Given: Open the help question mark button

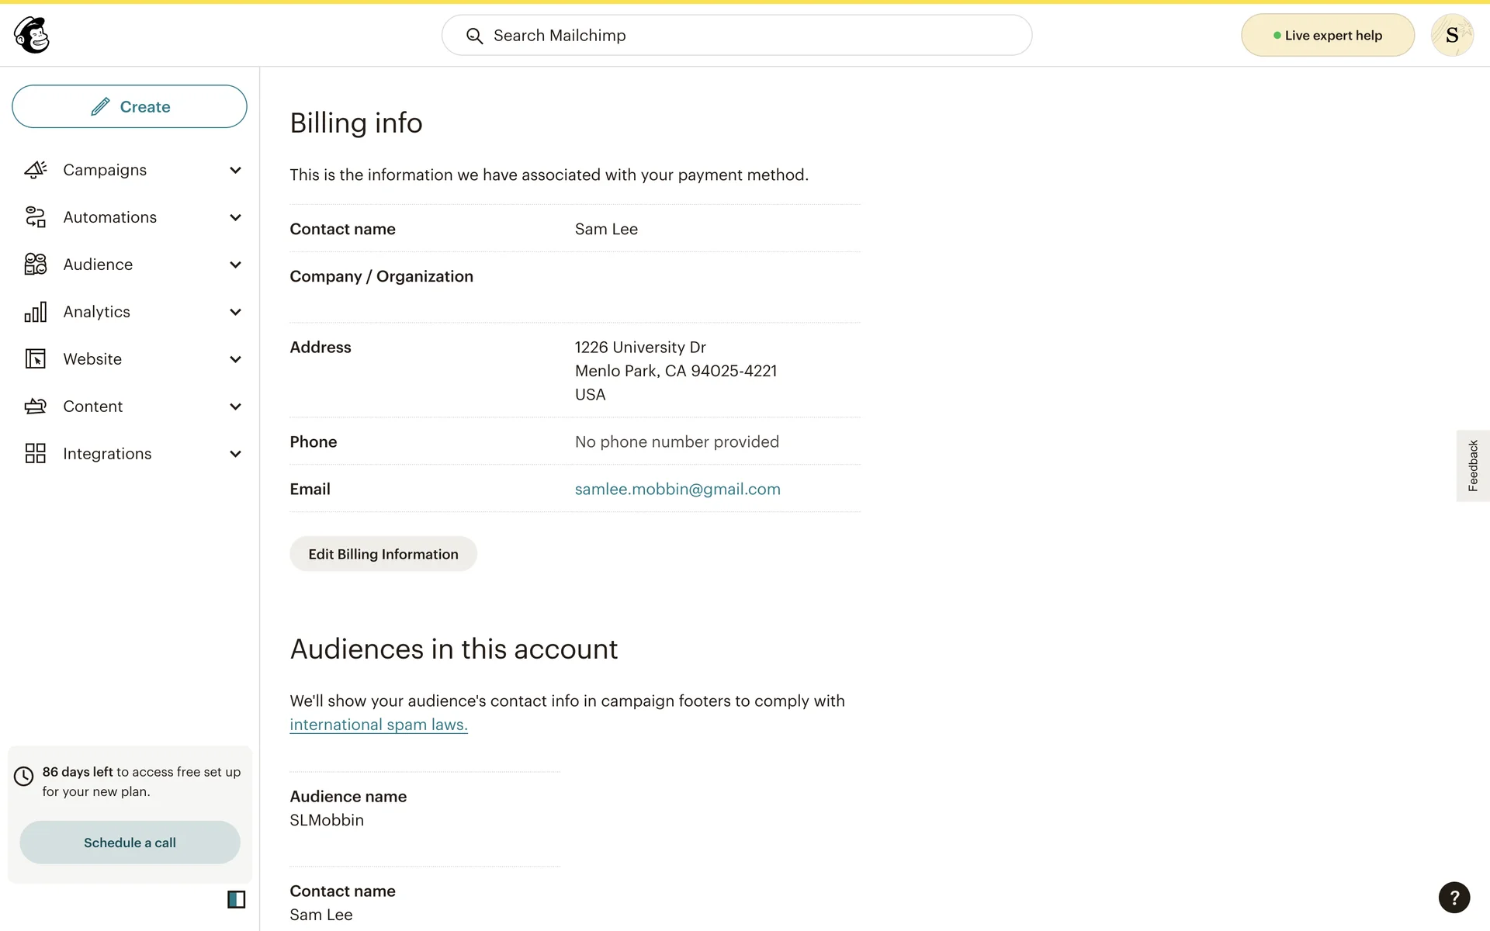Looking at the screenshot, I should [1454, 898].
